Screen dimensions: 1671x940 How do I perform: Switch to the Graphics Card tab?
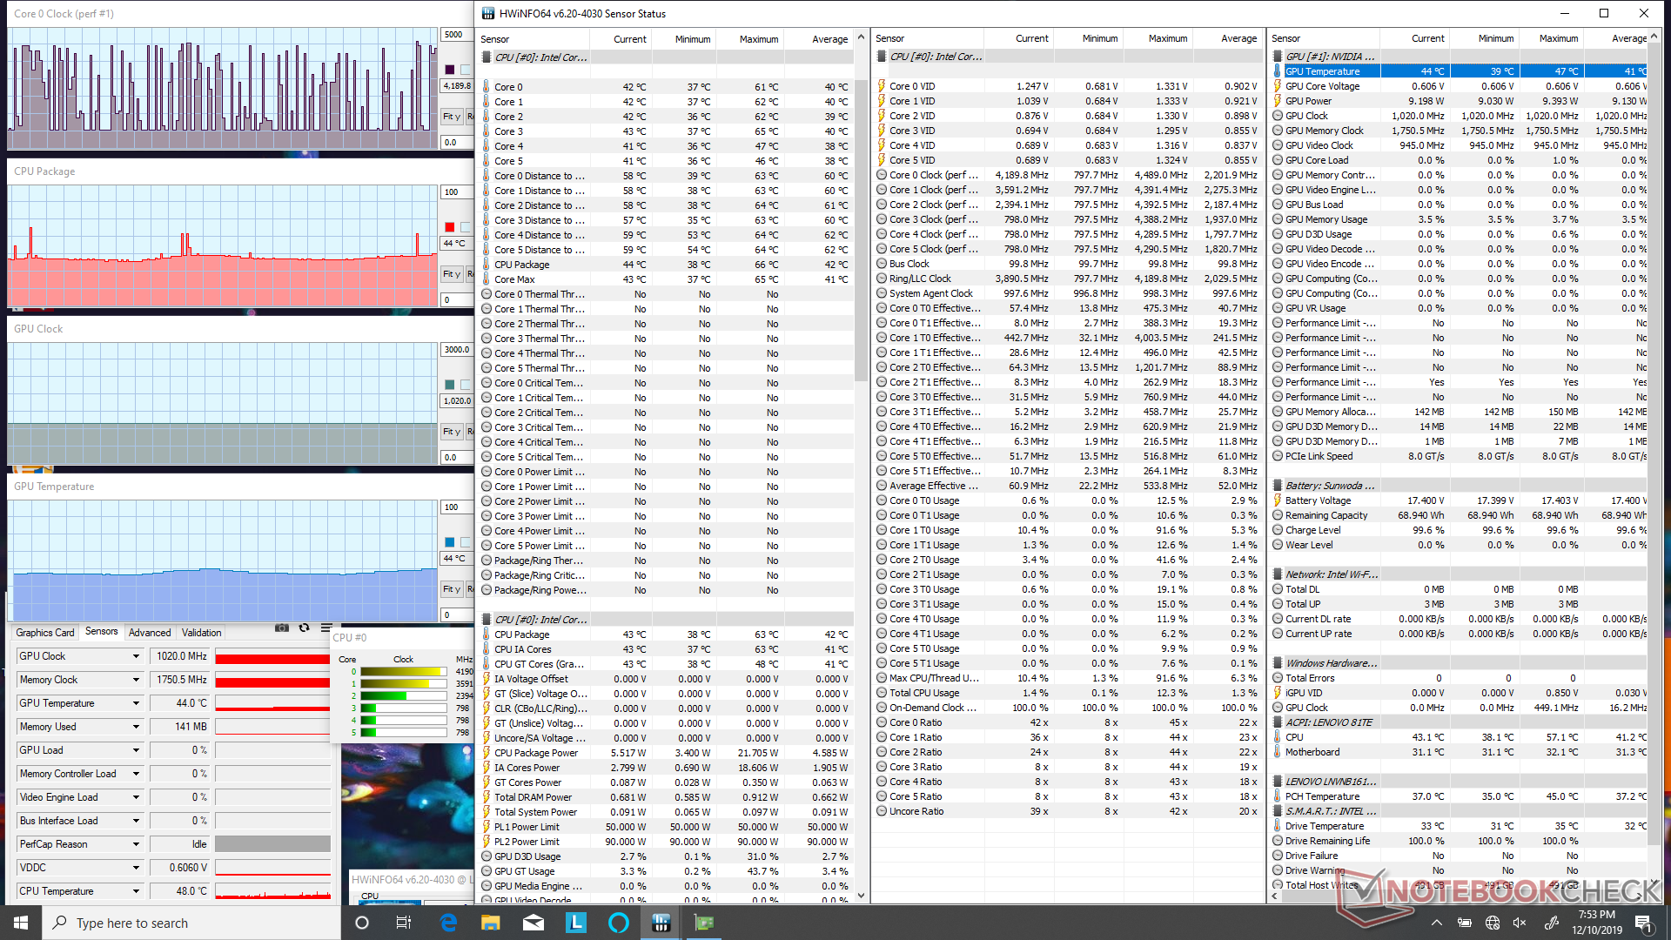pos(44,633)
